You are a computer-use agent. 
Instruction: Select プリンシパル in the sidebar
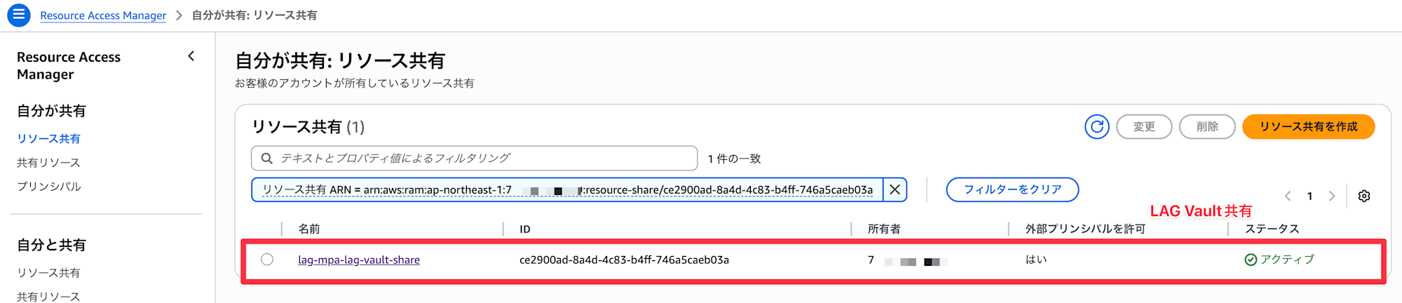pyautogui.click(x=49, y=187)
